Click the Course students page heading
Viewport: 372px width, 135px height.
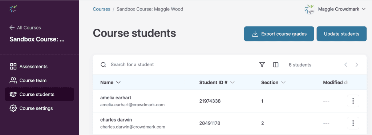point(134,33)
